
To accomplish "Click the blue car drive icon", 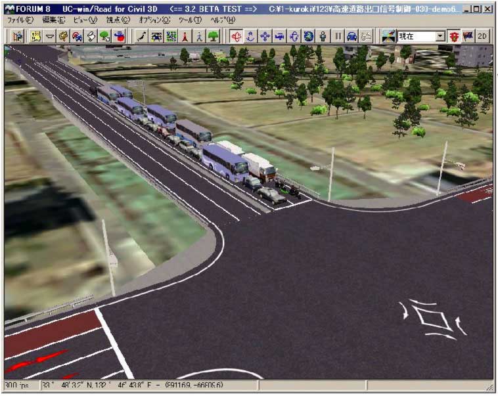I will point(352,37).
